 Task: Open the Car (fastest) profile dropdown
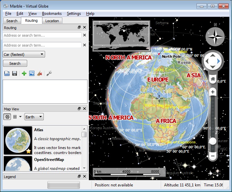[24, 54]
